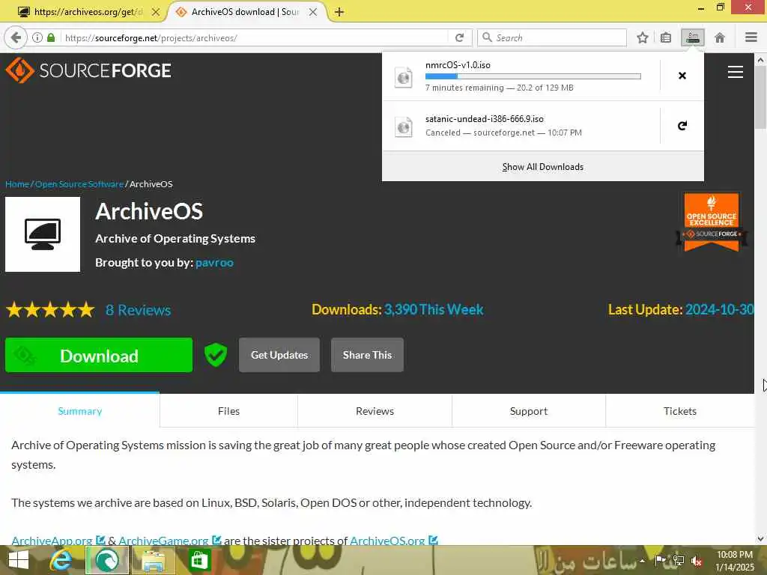This screenshot has height=575, width=767.
Task: Click the site information icon in address bar
Action: (37, 37)
